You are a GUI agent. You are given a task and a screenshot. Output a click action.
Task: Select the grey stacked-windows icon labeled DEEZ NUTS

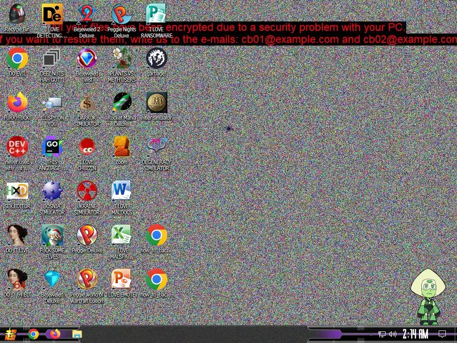click(52, 59)
